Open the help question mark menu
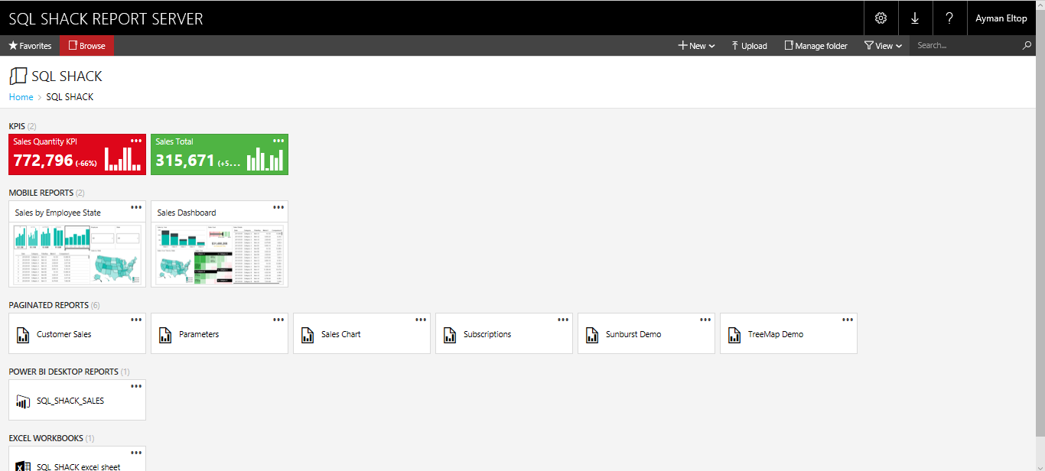This screenshot has height=471, width=1045. pyautogui.click(x=949, y=18)
